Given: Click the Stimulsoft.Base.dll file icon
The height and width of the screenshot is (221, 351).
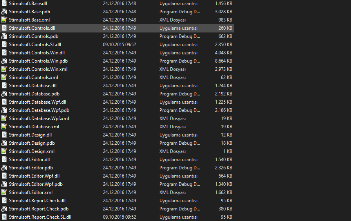Looking at the screenshot, I should (x=4, y=3).
